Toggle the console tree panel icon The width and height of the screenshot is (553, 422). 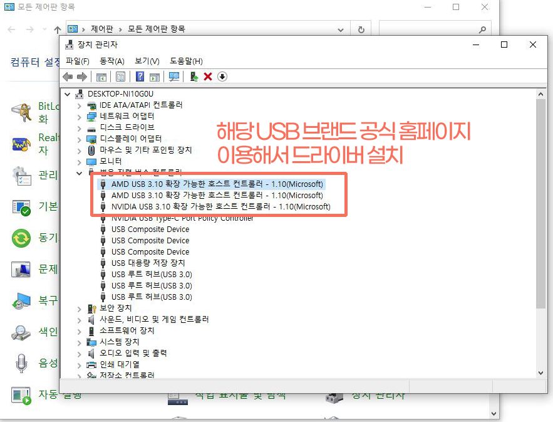[101, 76]
